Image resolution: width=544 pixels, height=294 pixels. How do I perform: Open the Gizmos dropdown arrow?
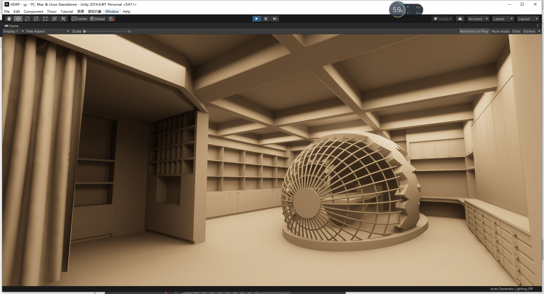tap(539, 31)
